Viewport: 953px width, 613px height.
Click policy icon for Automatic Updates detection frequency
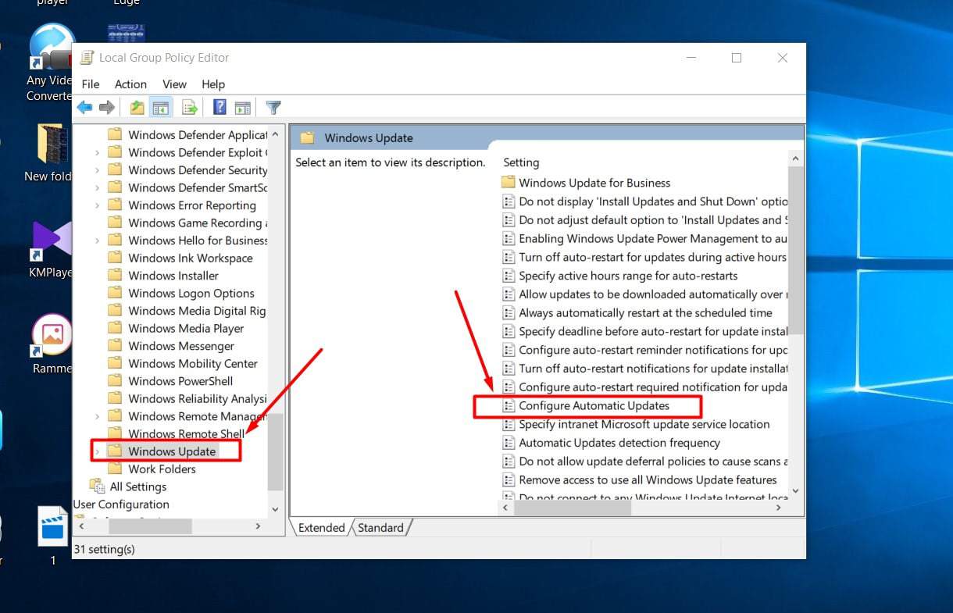tap(509, 443)
